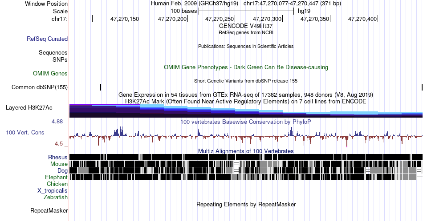Screen dimensions: 423x221
Task: Click the hg19 scale label
Action: (x=304, y=11)
